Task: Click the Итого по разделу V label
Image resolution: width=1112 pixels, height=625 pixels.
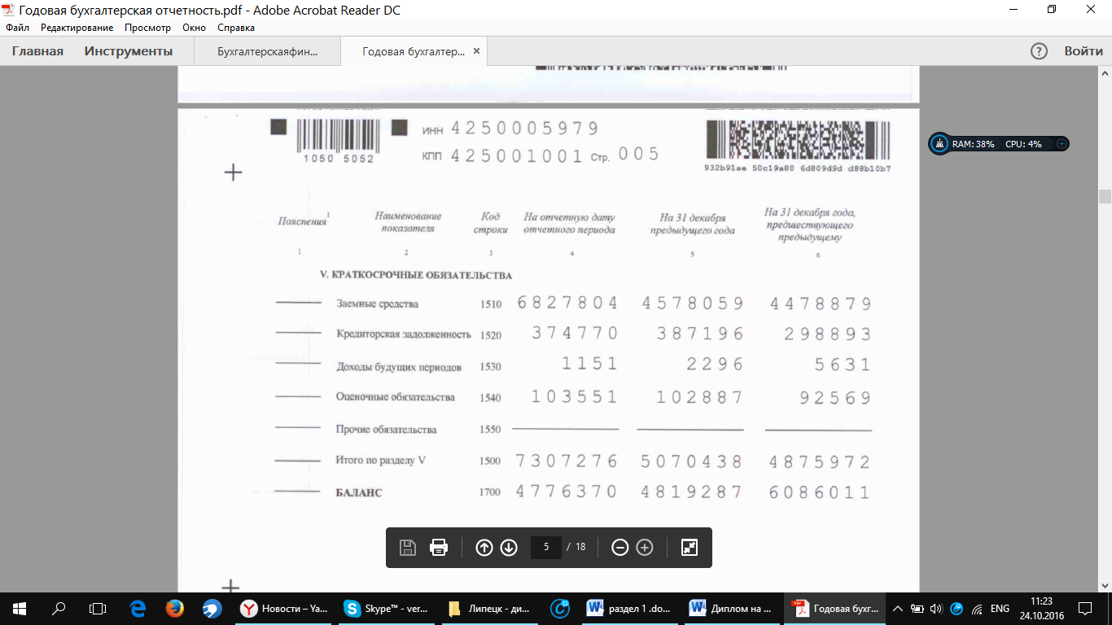Action: click(x=381, y=461)
